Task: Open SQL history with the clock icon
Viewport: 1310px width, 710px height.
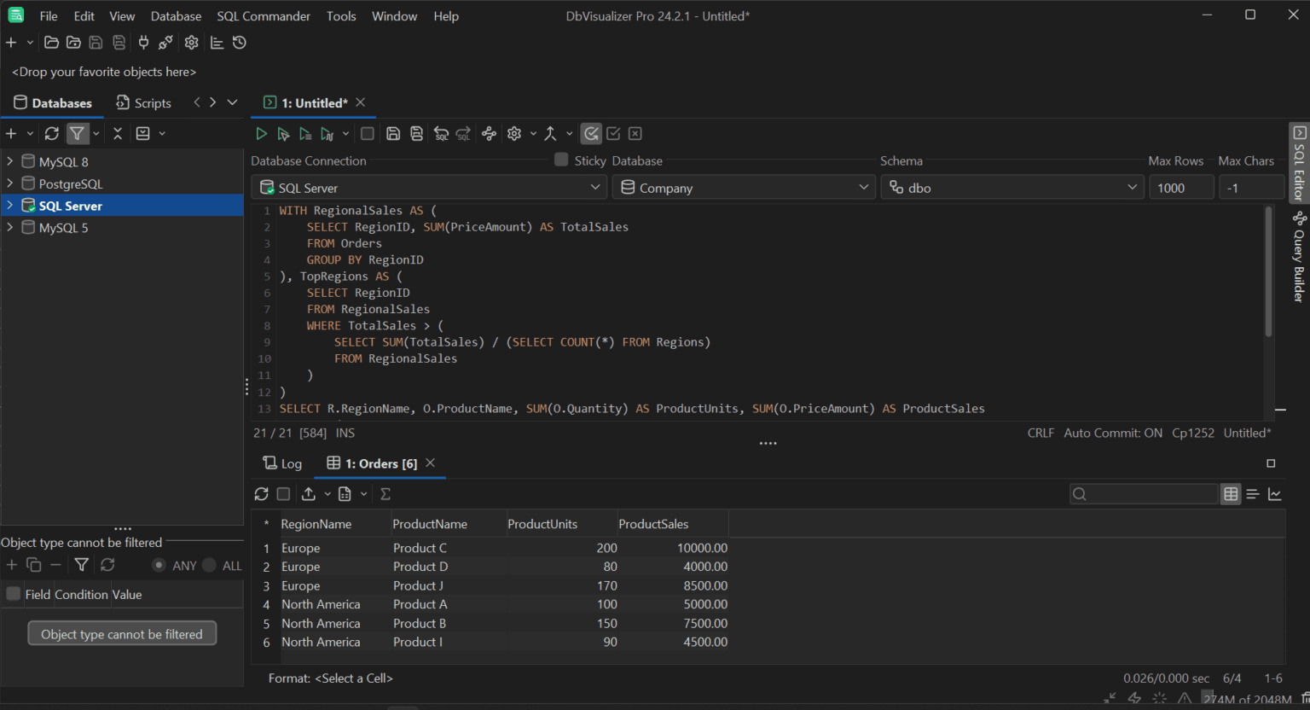Action: pyautogui.click(x=239, y=42)
